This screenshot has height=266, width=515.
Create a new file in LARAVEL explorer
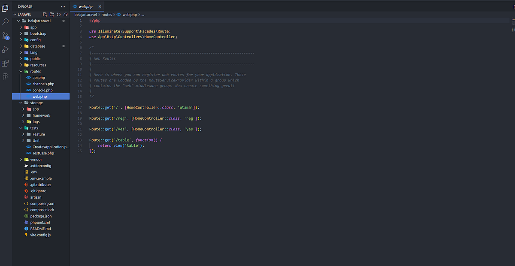coord(45,14)
